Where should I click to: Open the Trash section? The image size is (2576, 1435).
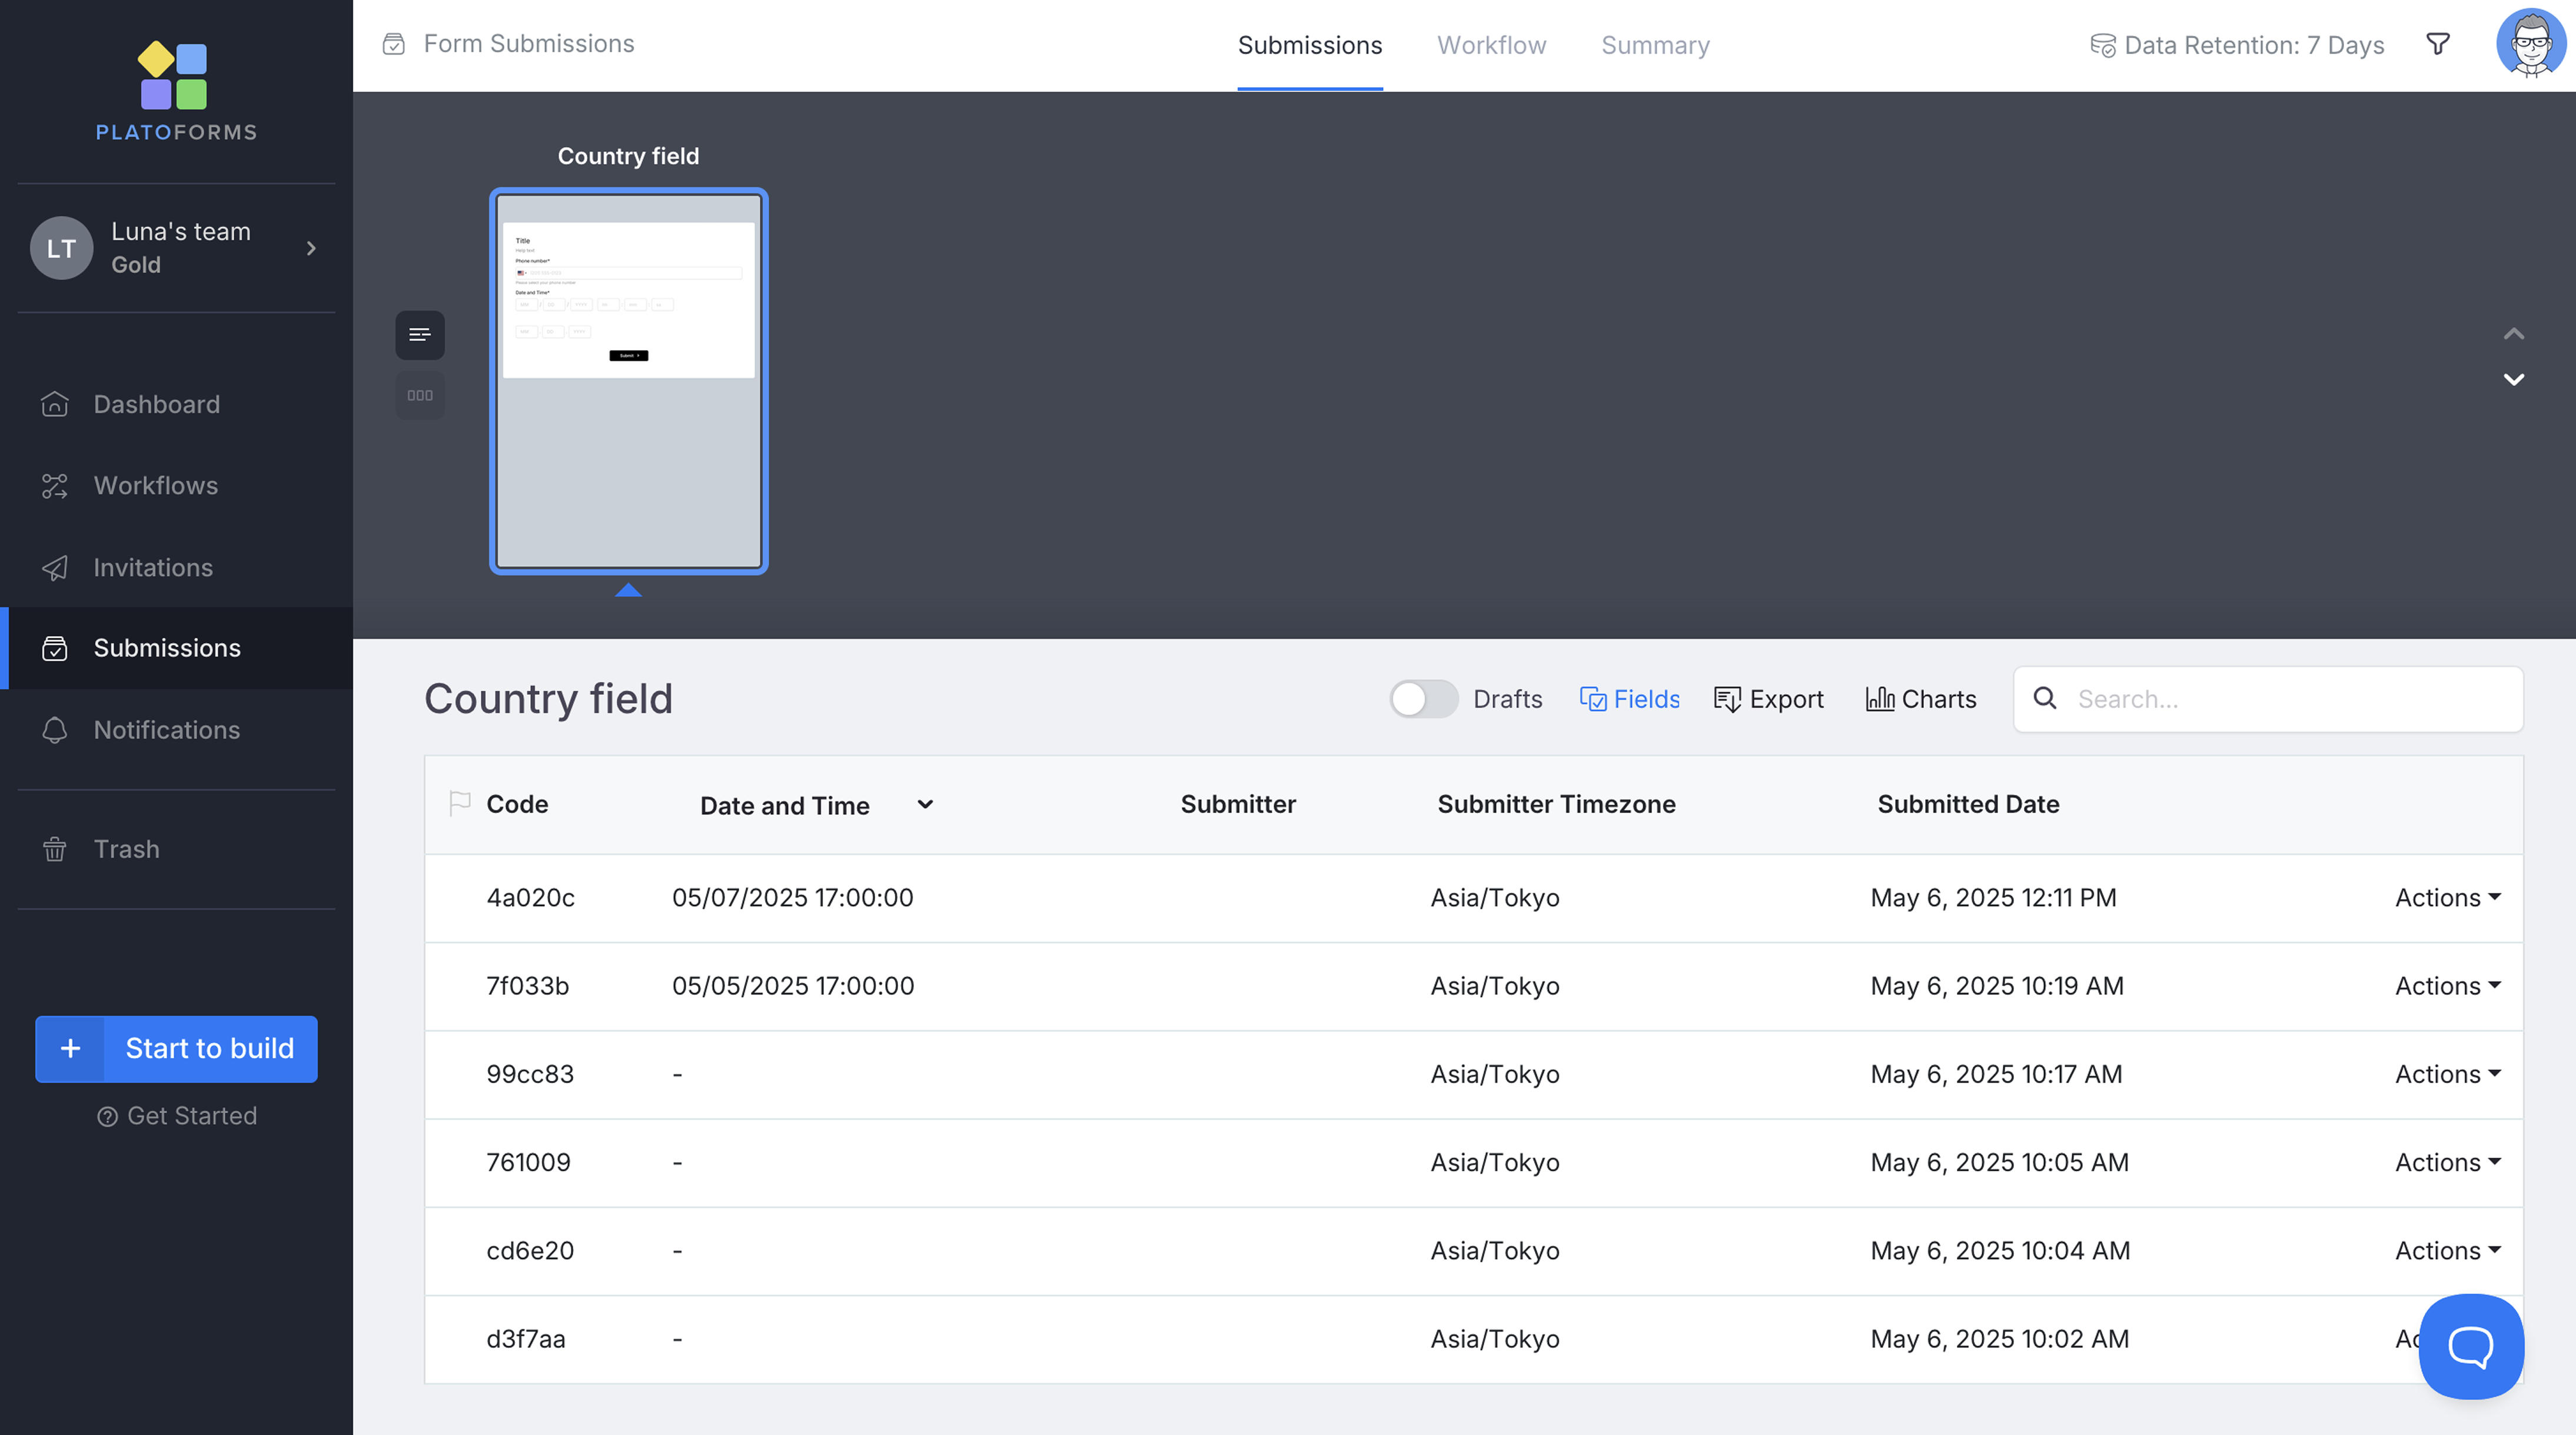[x=126, y=849]
